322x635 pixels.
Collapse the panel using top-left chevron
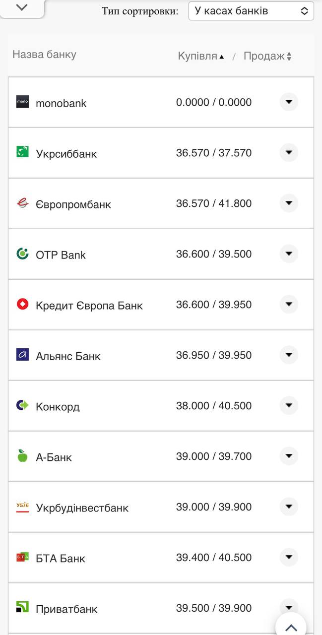tap(21, 7)
